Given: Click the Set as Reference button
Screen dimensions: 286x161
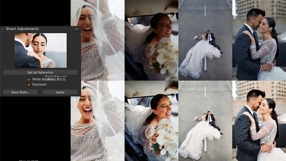Looking at the screenshot, I should coord(40,72).
